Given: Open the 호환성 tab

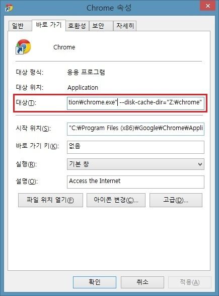Looking at the screenshot, I should 77,26.
